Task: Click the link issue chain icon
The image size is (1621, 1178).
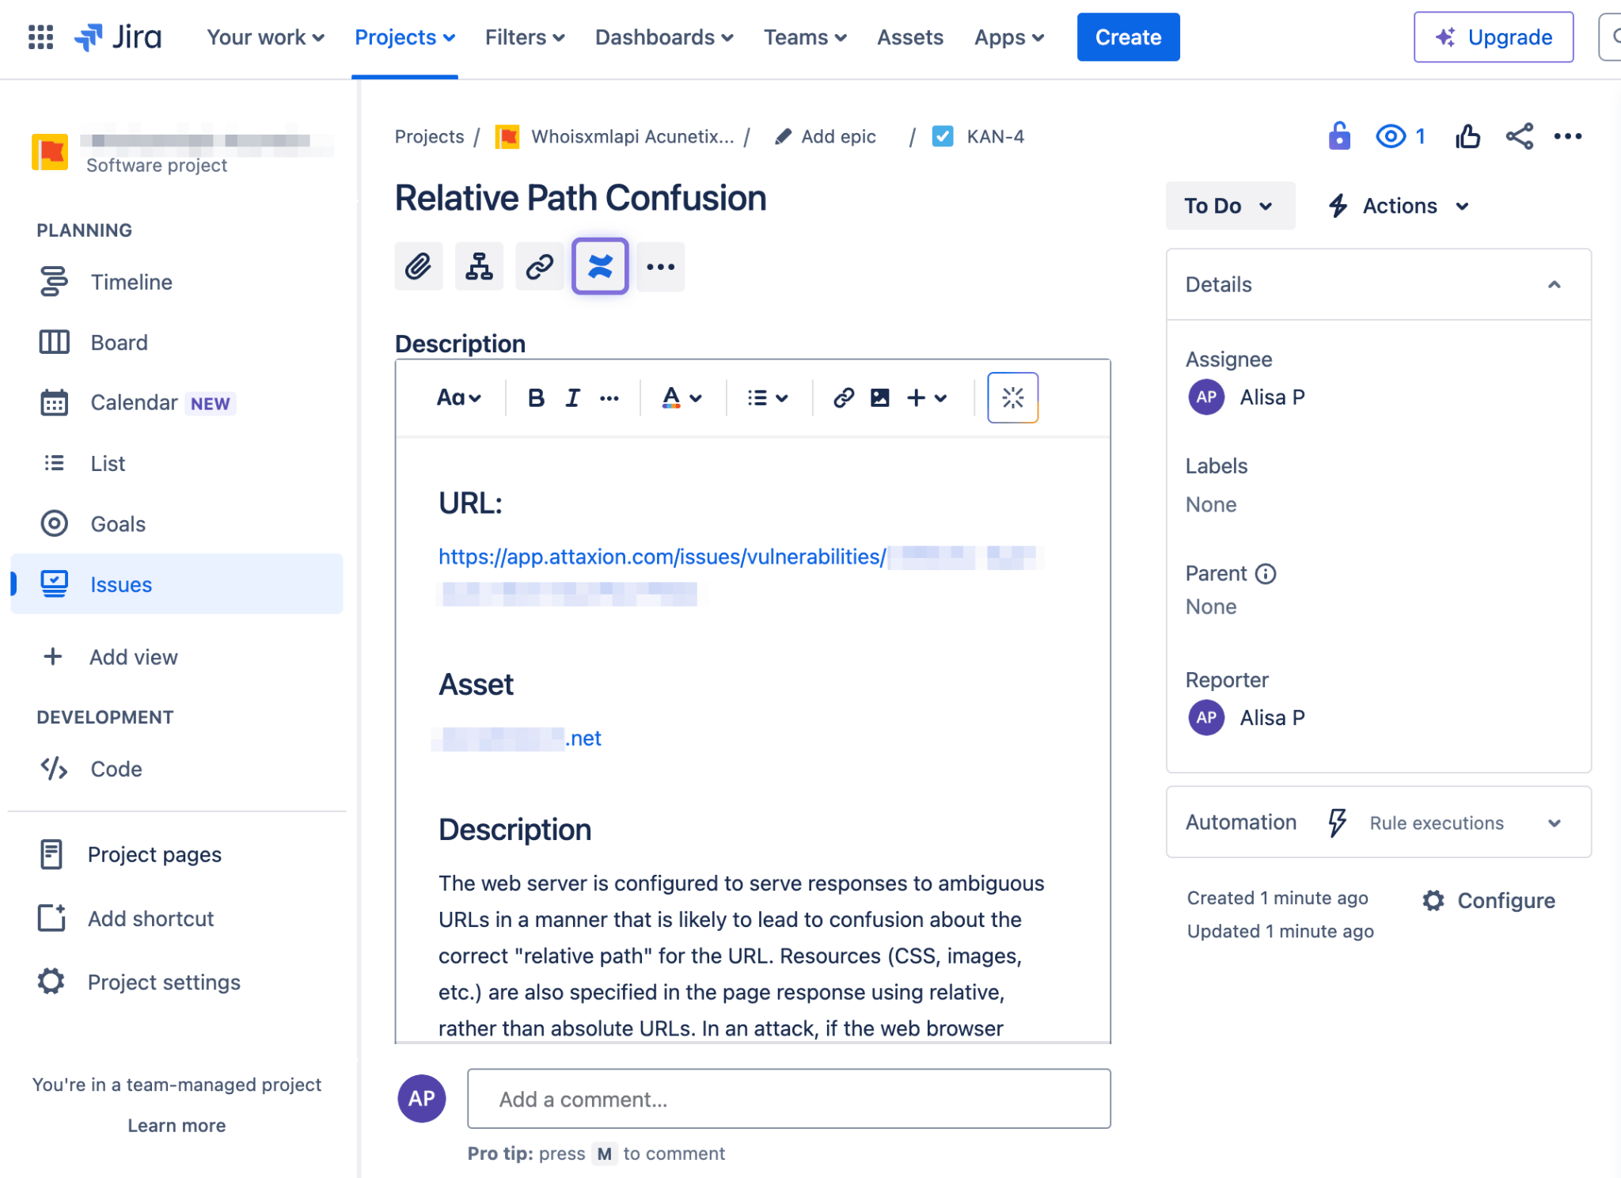Action: 539,267
